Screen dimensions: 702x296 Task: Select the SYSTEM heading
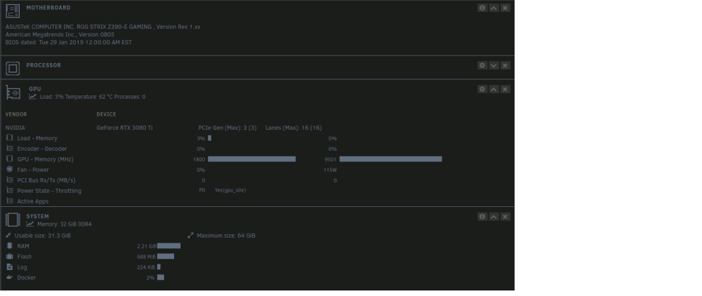pyautogui.click(x=38, y=217)
